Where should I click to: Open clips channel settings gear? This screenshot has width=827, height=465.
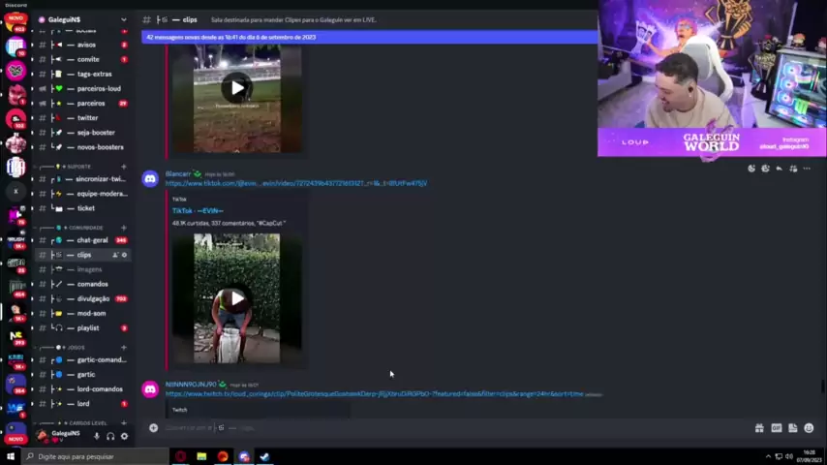tap(124, 255)
